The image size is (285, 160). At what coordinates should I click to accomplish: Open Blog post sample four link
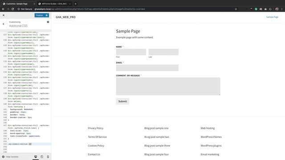(x=156, y=154)
